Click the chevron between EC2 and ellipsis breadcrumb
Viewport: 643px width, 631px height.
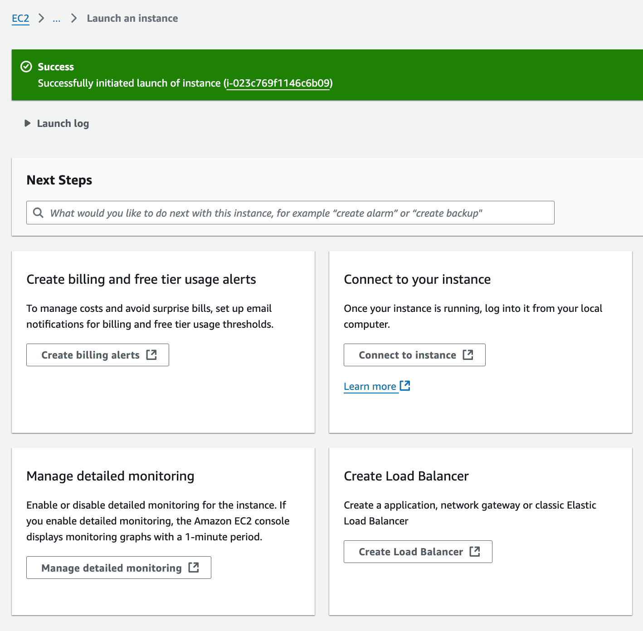tap(40, 19)
